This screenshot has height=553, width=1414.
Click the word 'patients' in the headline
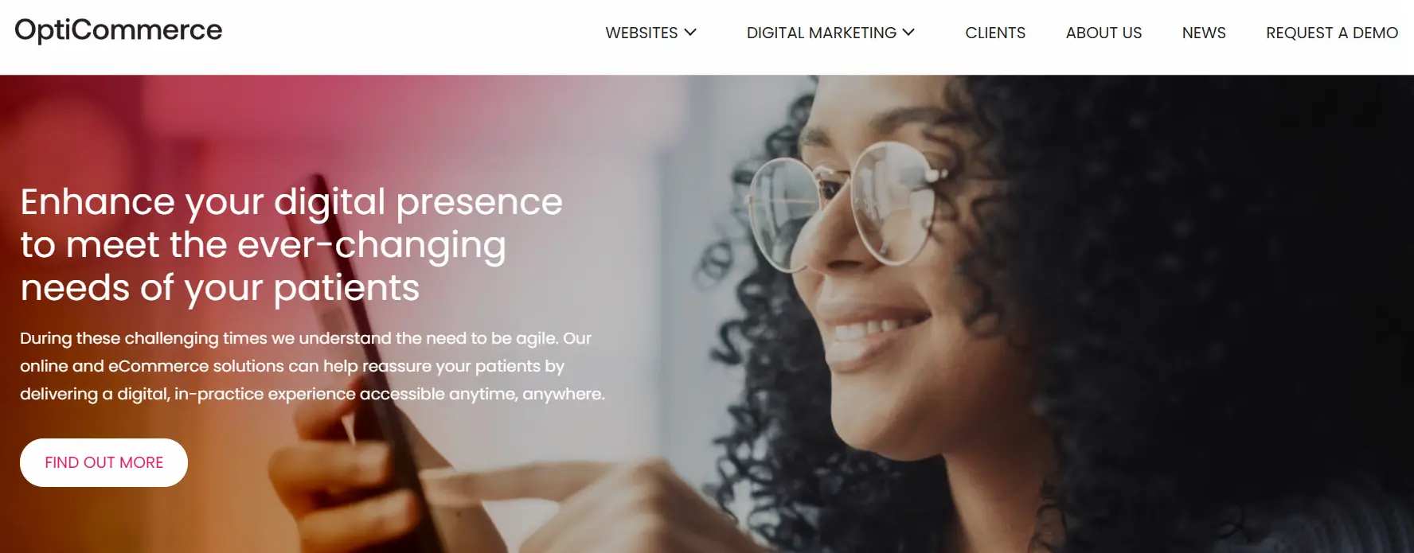tap(346, 288)
